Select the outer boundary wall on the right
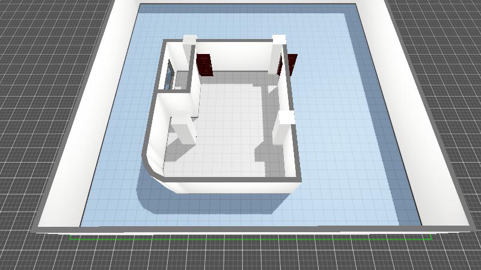Screen dimensions: 481x270 click(x=421, y=120)
